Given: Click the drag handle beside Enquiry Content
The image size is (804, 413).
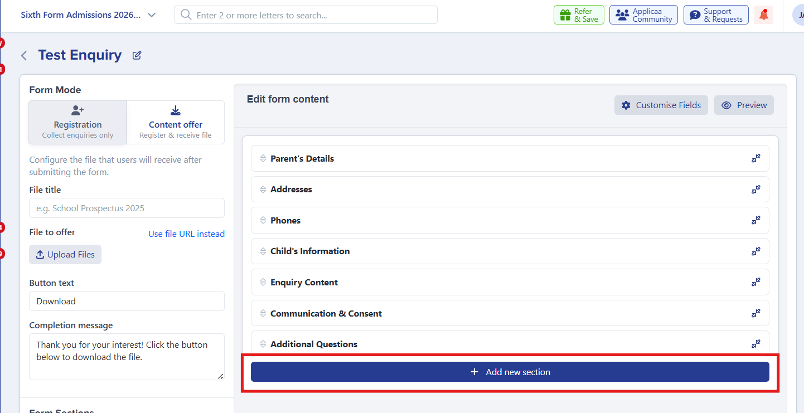Looking at the screenshot, I should [x=263, y=283].
